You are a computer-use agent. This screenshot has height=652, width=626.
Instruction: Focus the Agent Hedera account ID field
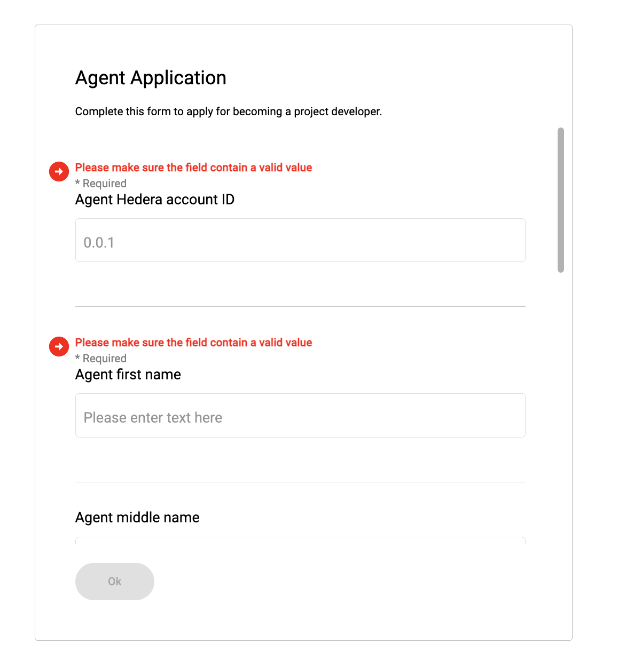click(300, 240)
